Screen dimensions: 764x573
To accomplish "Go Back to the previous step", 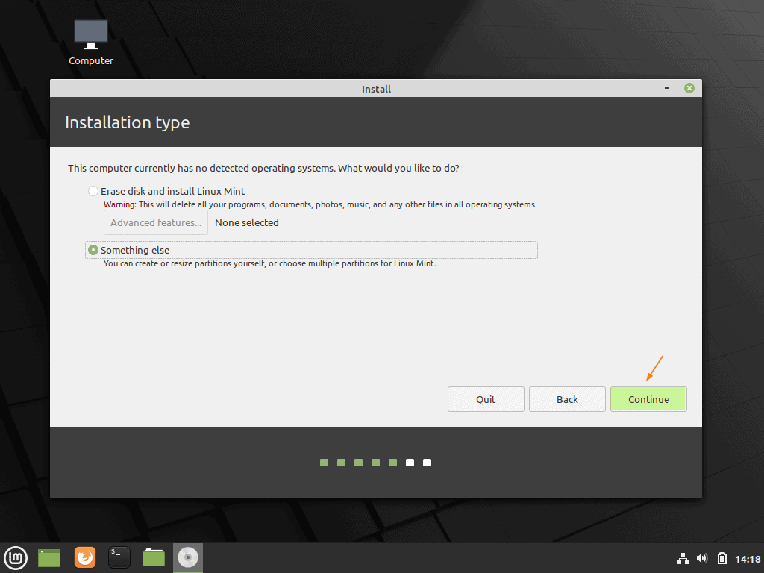I will click(567, 399).
